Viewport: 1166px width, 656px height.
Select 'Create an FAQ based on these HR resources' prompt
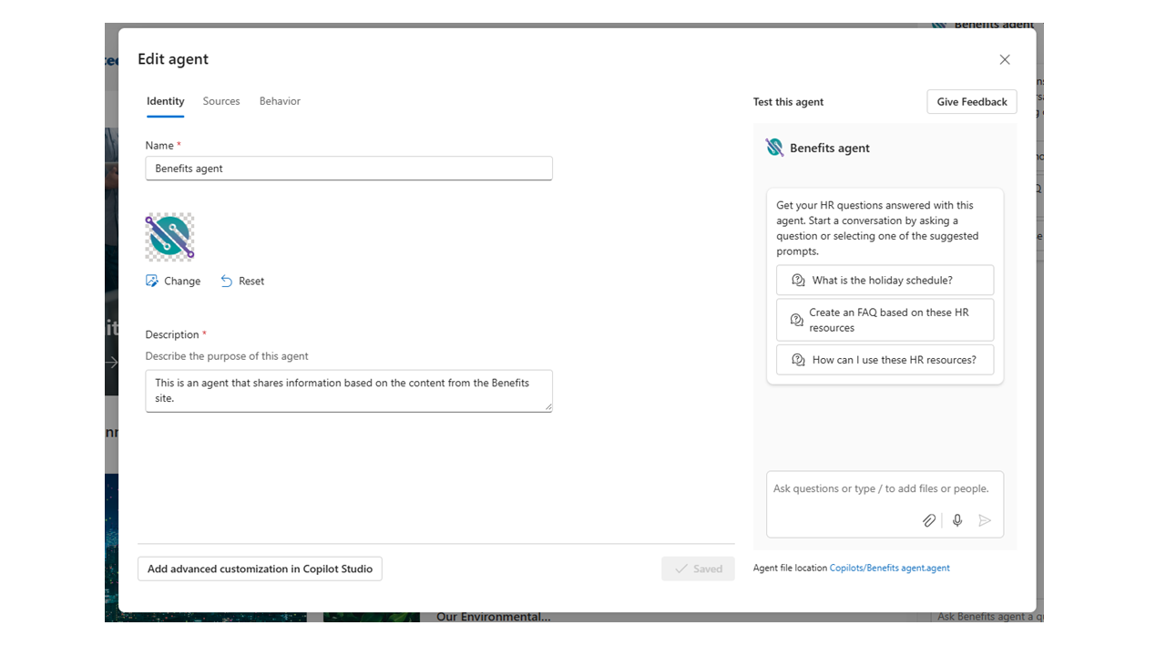885,320
